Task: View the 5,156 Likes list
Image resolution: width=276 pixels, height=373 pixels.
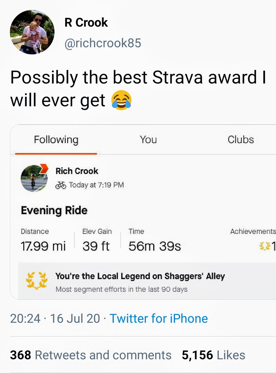Action: click(214, 355)
